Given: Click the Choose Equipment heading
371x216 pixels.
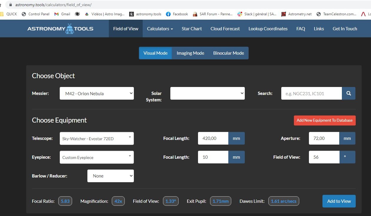Looking at the screenshot, I should (59, 120).
